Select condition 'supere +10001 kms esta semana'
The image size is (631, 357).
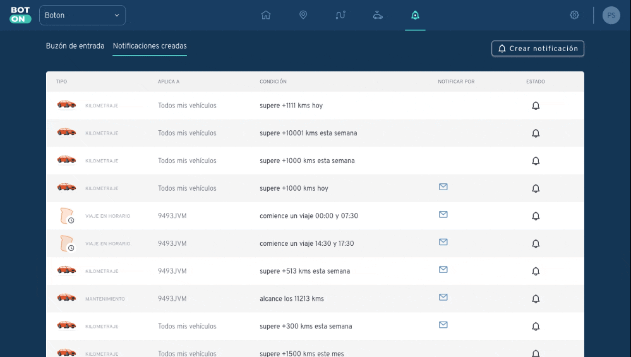tap(308, 133)
